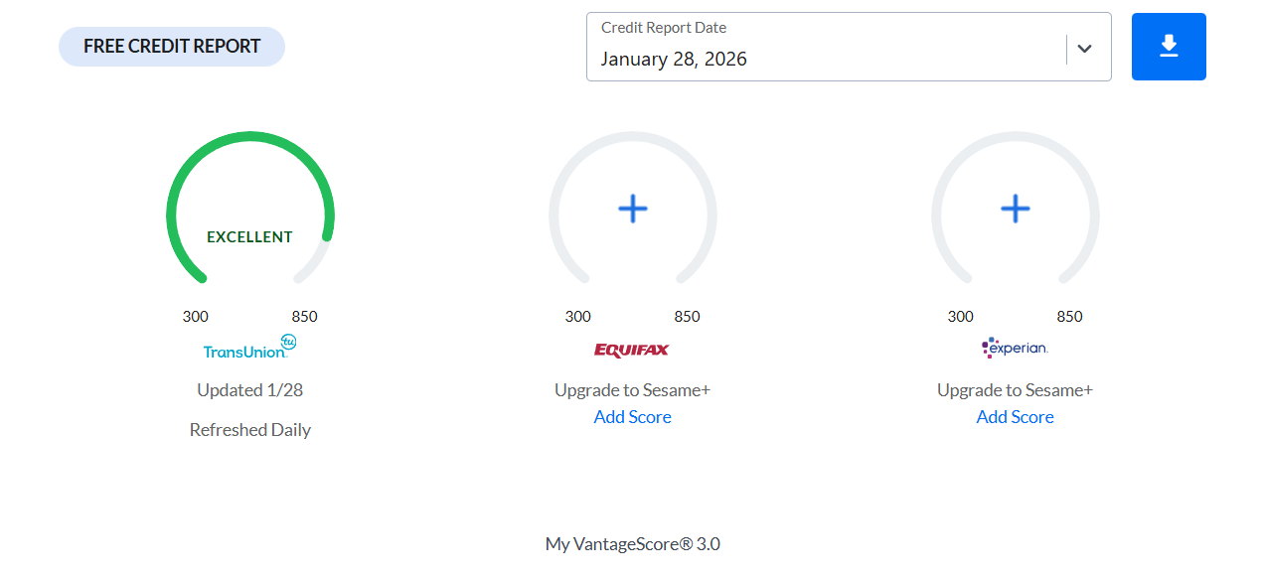Click the Credit Report Date label
This screenshot has width=1262, height=579.
[x=664, y=28]
